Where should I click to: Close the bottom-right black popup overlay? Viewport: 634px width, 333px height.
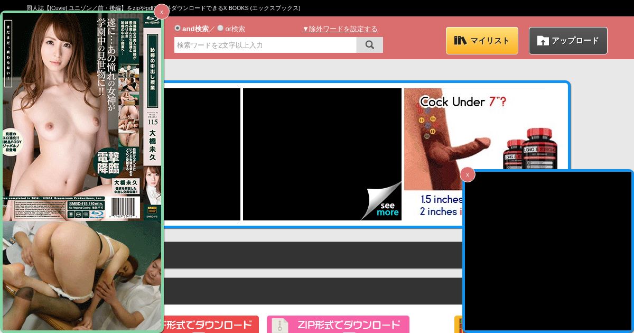(468, 174)
